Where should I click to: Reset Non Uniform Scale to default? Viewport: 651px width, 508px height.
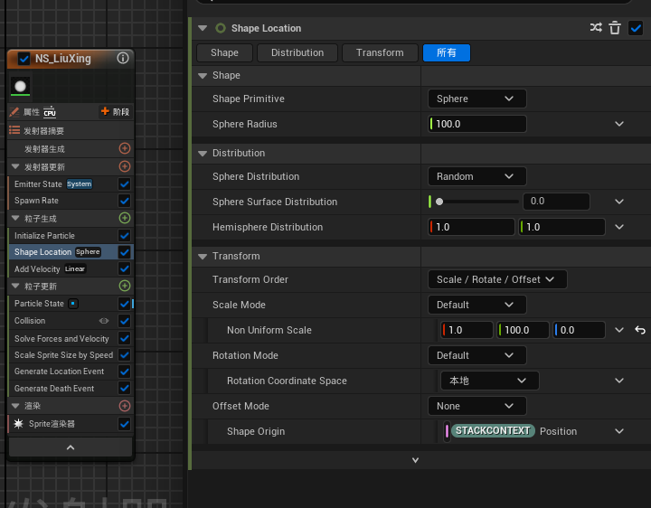(640, 330)
